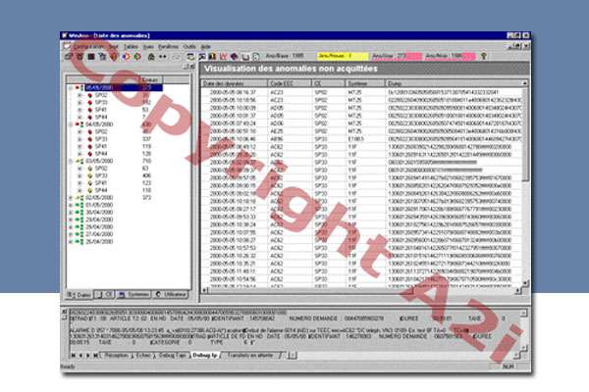
Task: Open the Tables menu
Action: click(x=132, y=45)
